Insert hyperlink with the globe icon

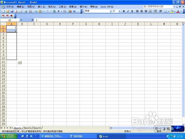click(x=54, y=11)
